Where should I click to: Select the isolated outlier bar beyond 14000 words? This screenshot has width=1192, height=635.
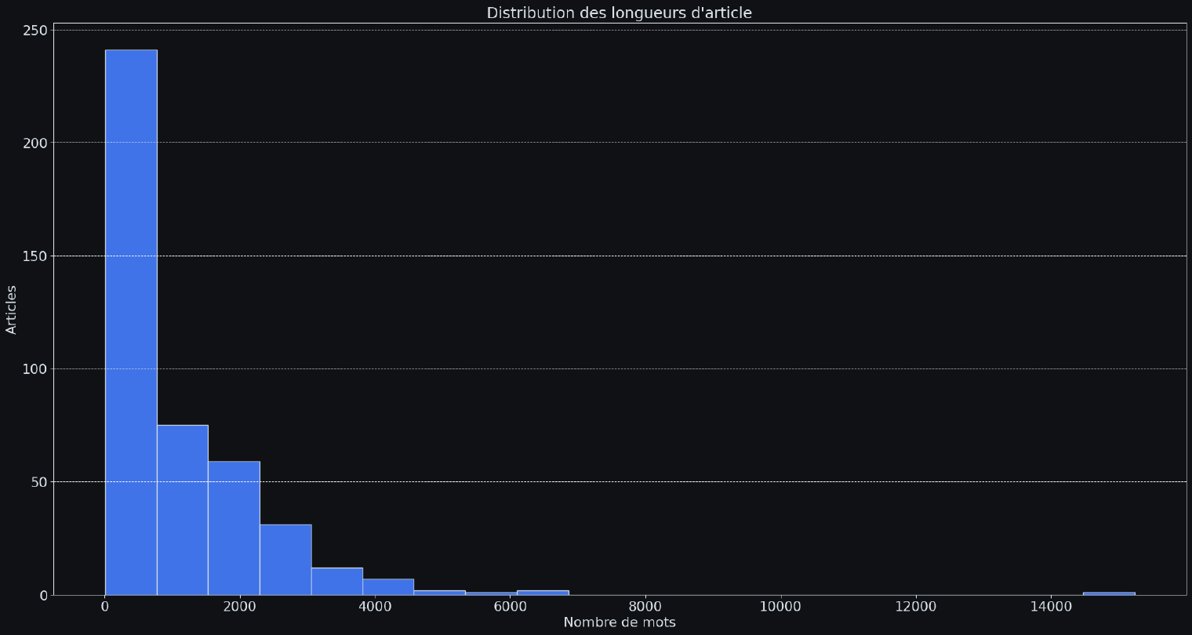click(x=1108, y=593)
